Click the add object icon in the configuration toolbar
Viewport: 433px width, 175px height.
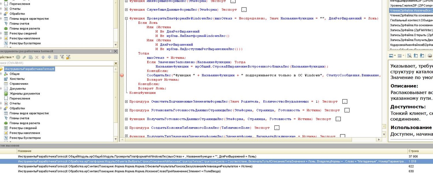tap(18, 57)
